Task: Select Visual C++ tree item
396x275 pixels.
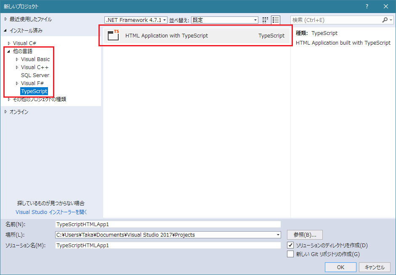Action: [35, 67]
